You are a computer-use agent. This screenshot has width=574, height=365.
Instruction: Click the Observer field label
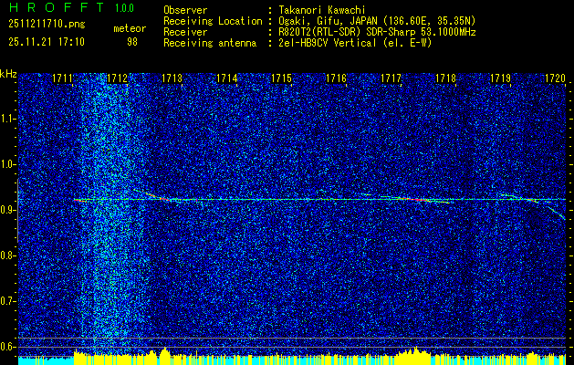tap(185, 11)
